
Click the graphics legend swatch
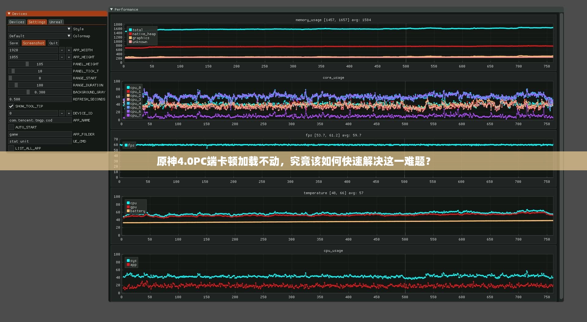[130, 38]
